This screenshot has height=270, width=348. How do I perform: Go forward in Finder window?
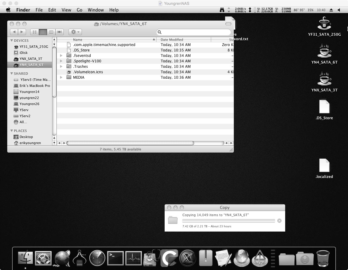click(x=22, y=32)
